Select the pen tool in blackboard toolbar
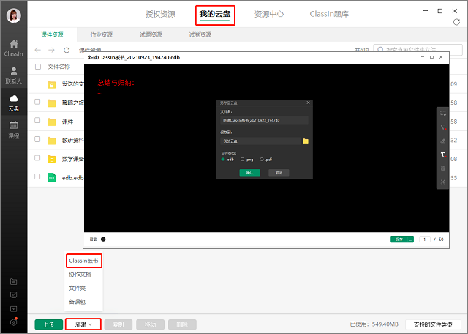This screenshot has height=334, width=468. 443,127
